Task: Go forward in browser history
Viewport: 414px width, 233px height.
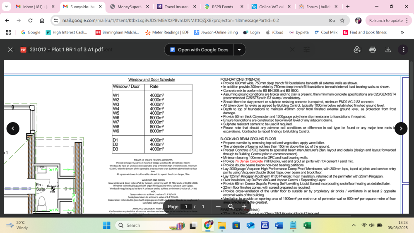Action: tap(19, 20)
